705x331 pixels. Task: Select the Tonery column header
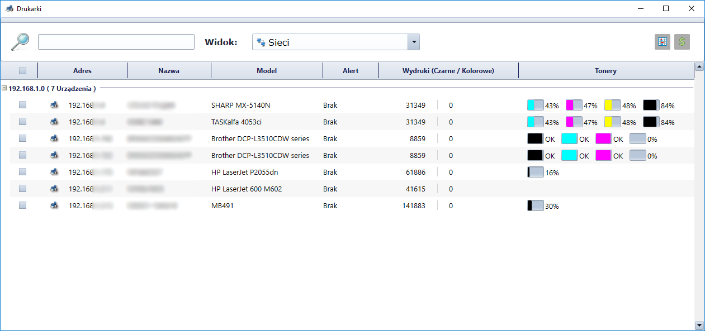tap(605, 70)
